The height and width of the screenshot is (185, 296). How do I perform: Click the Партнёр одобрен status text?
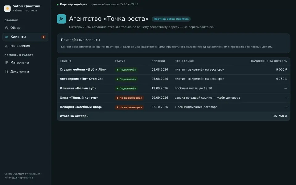click(74, 4)
